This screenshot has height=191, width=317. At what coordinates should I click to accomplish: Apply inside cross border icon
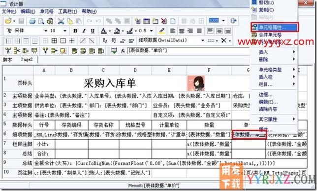[x=72, y=41]
